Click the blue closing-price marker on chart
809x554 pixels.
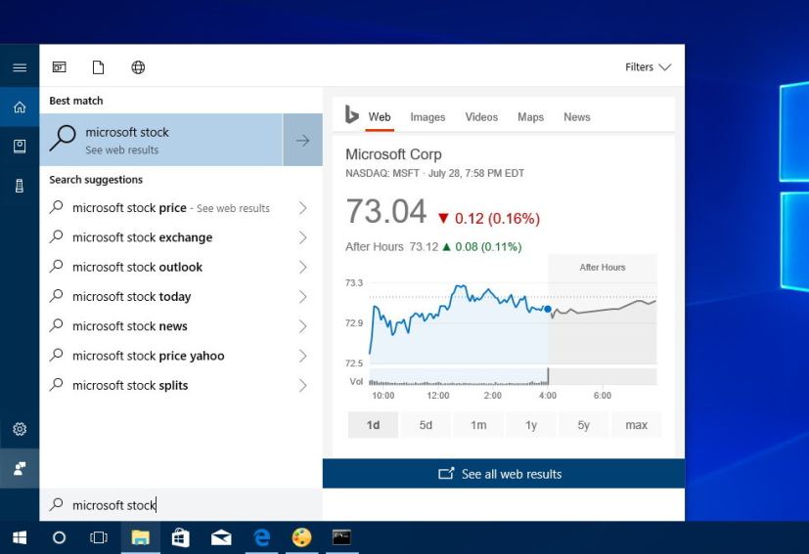tap(548, 309)
